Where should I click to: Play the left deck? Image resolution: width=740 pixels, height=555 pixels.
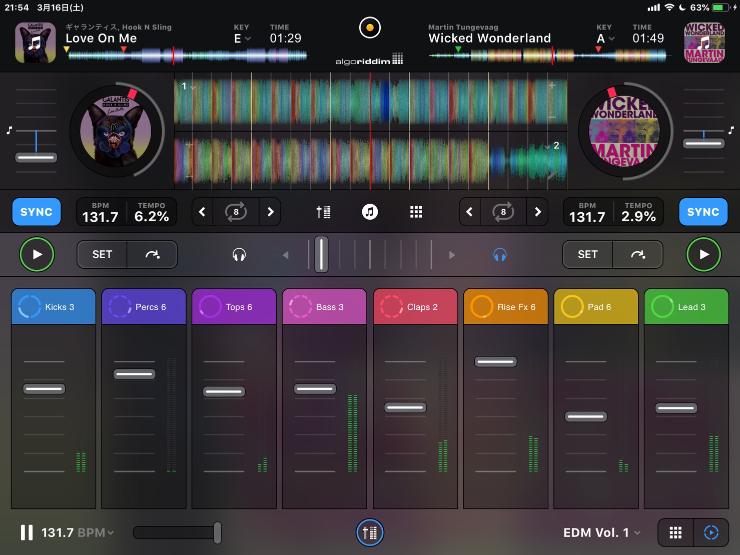[x=37, y=254]
